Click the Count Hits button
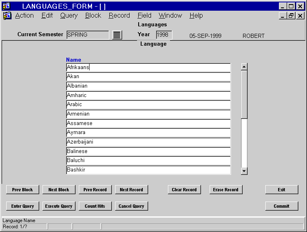This screenshot has height=232, width=307. point(95,206)
